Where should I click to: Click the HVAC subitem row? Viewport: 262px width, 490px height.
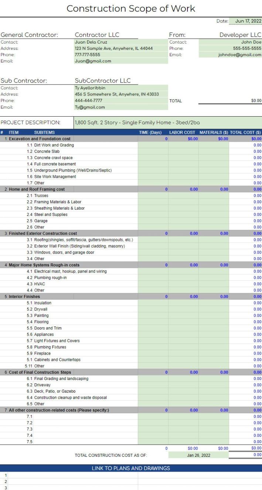[x=39, y=284]
